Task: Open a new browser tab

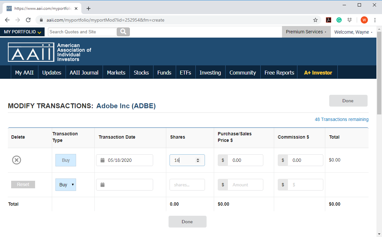Action: click(x=89, y=8)
